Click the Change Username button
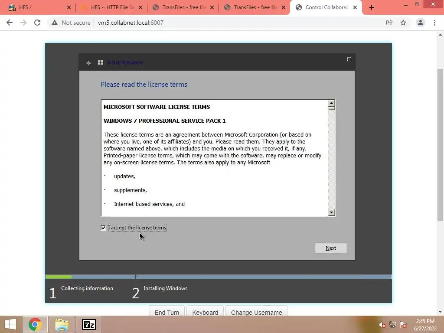This screenshot has width=444, height=333. tap(257, 312)
